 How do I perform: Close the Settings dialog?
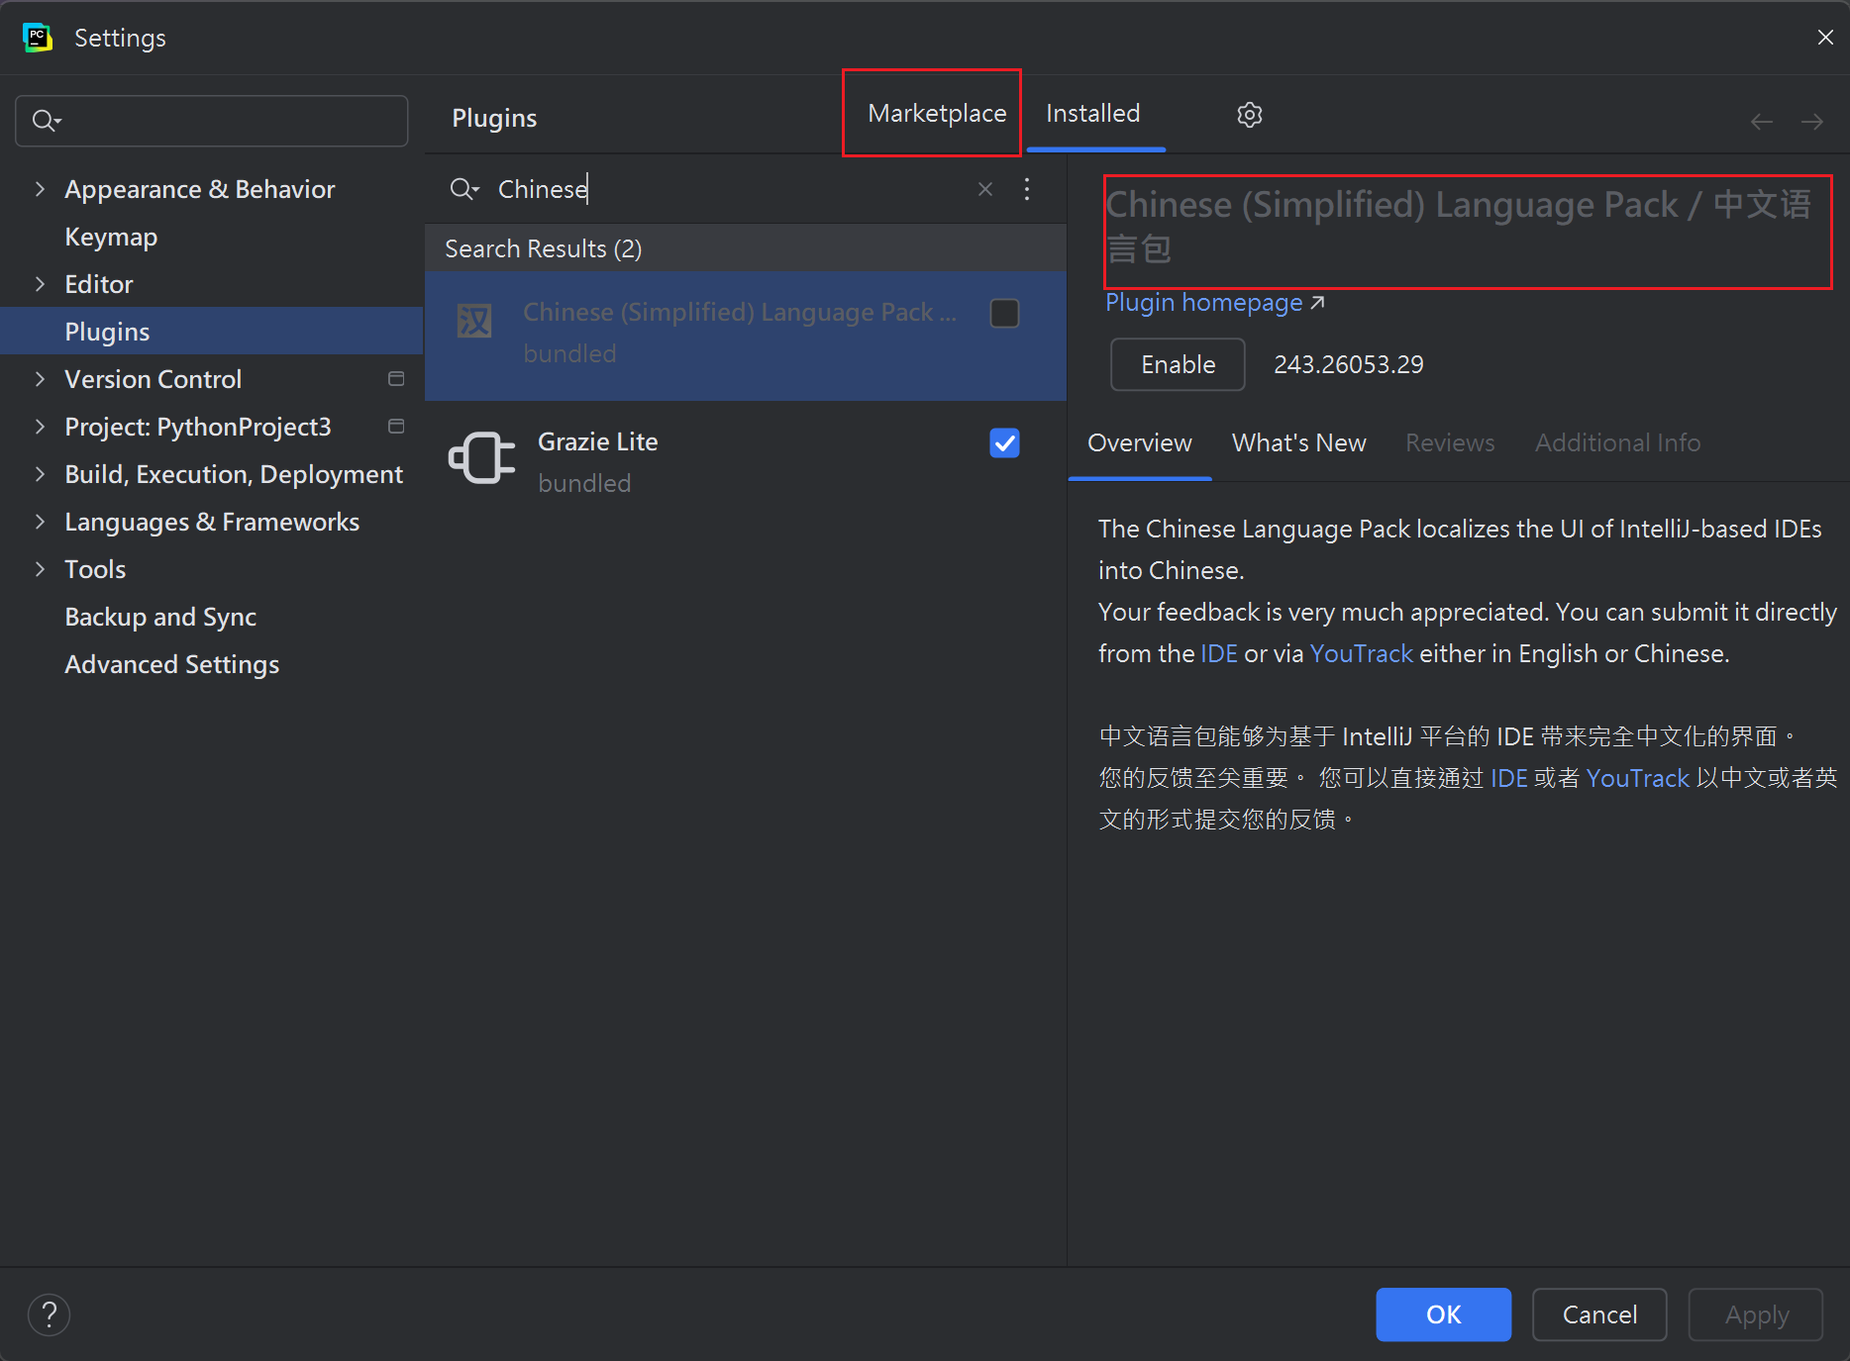[x=1825, y=38]
